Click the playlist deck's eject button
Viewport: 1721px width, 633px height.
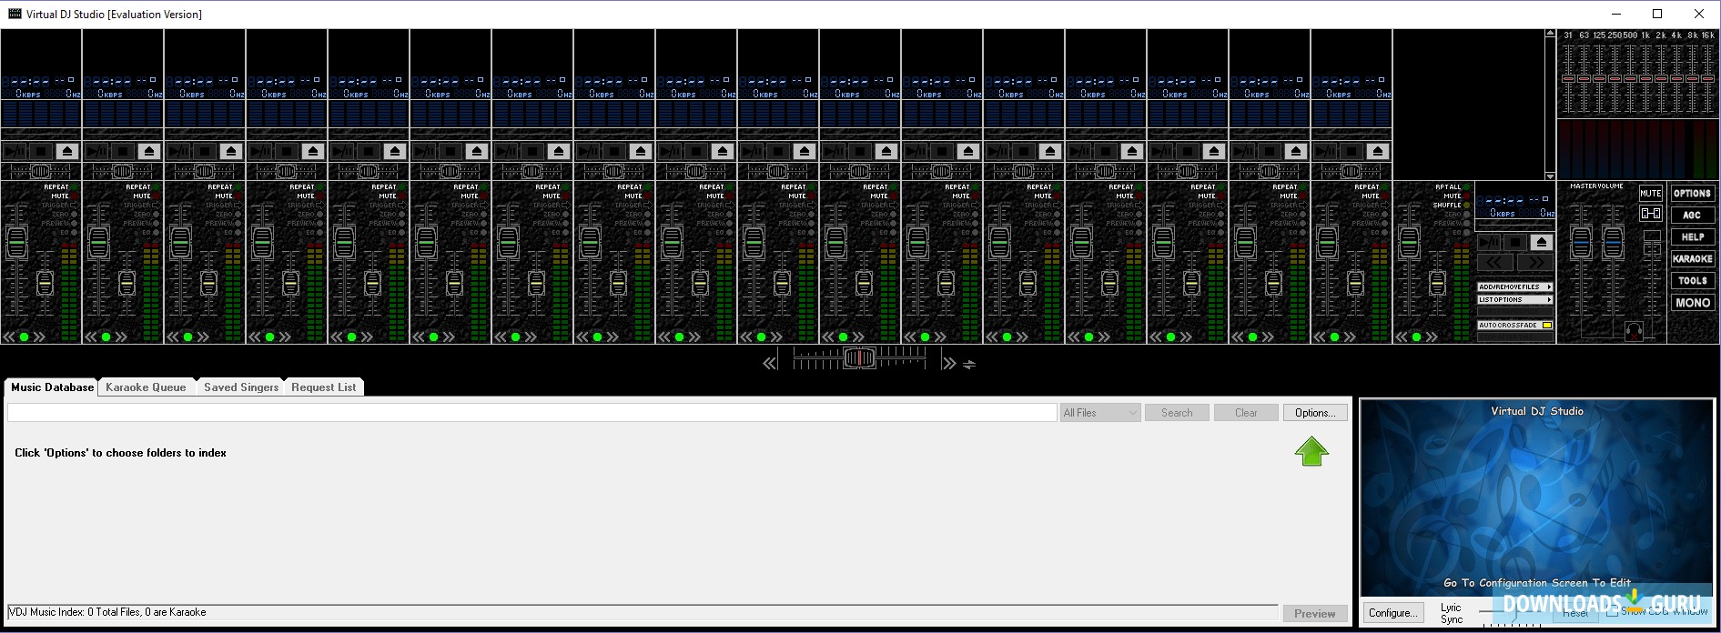(x=1542, y=242)
